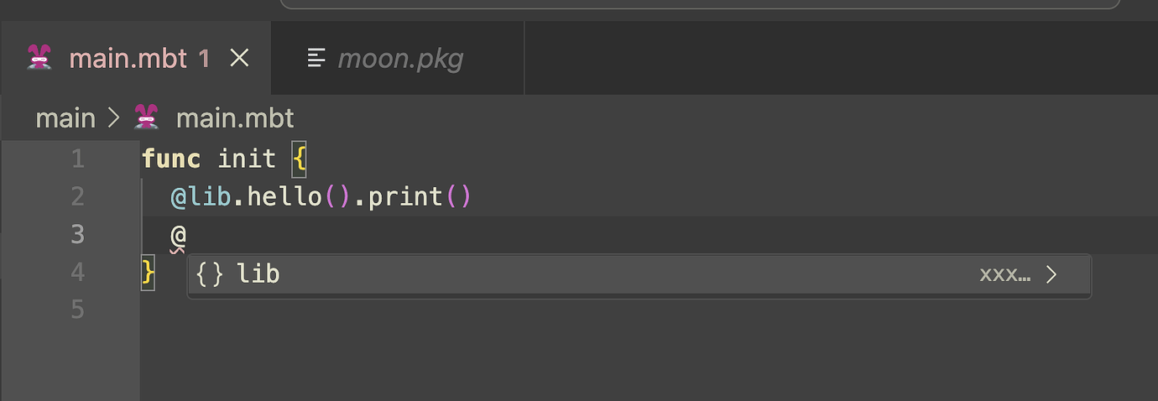This screenshot has height=401, width=1158.
Task: Click the MoonBit icon in the breadcrumb
Action: (x=146, y=118)
